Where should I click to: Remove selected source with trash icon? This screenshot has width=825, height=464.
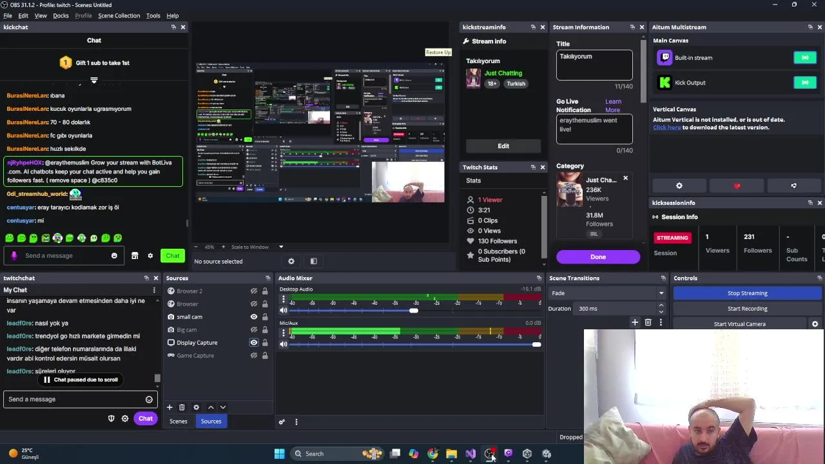pyautogui.click(x=182, y=407)
